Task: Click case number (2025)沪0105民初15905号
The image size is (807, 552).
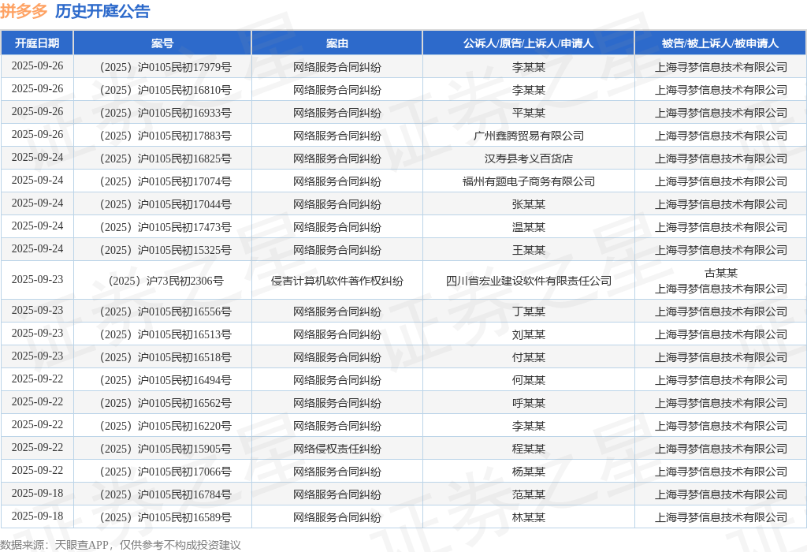Action: [162, 449]
